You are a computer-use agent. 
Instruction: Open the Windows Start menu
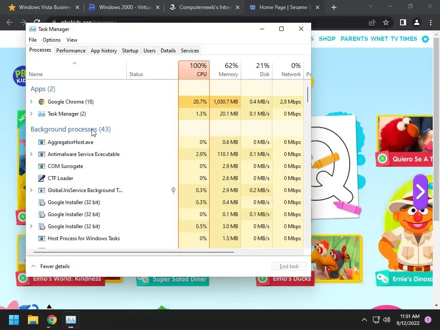(14, 320)
